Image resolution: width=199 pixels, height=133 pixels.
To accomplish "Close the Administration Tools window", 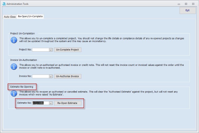I will coord(194,4).
